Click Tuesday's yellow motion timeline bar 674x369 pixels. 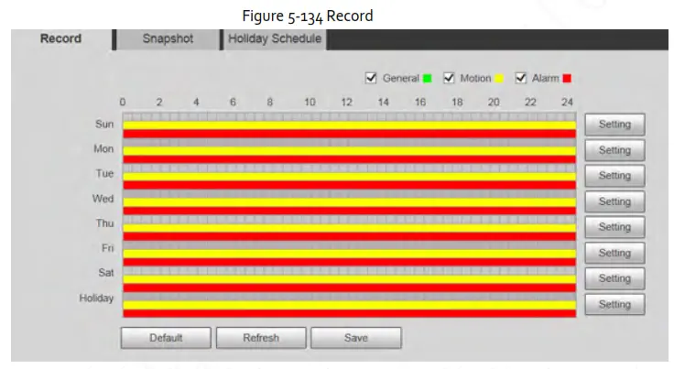coord(350,177)
